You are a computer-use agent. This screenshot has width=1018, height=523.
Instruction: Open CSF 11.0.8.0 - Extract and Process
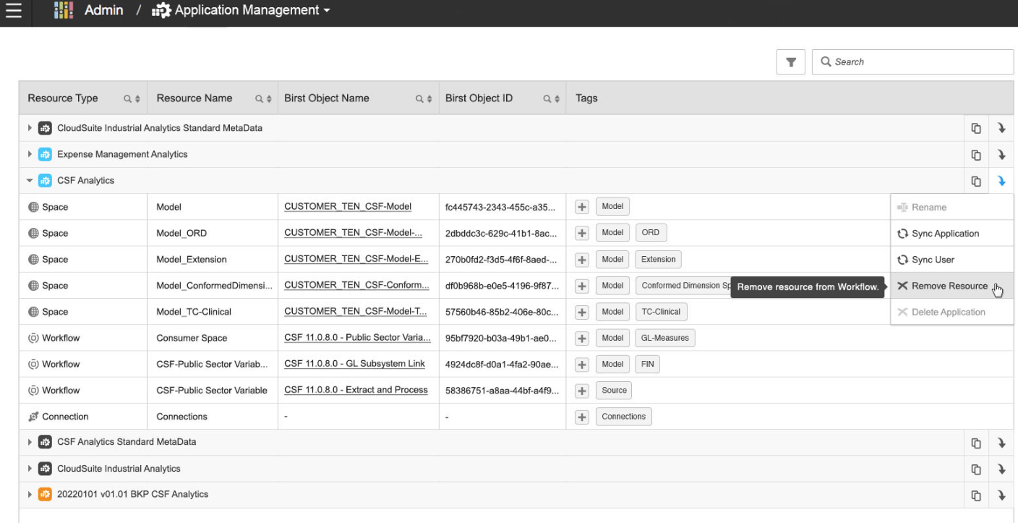[356, 390]
